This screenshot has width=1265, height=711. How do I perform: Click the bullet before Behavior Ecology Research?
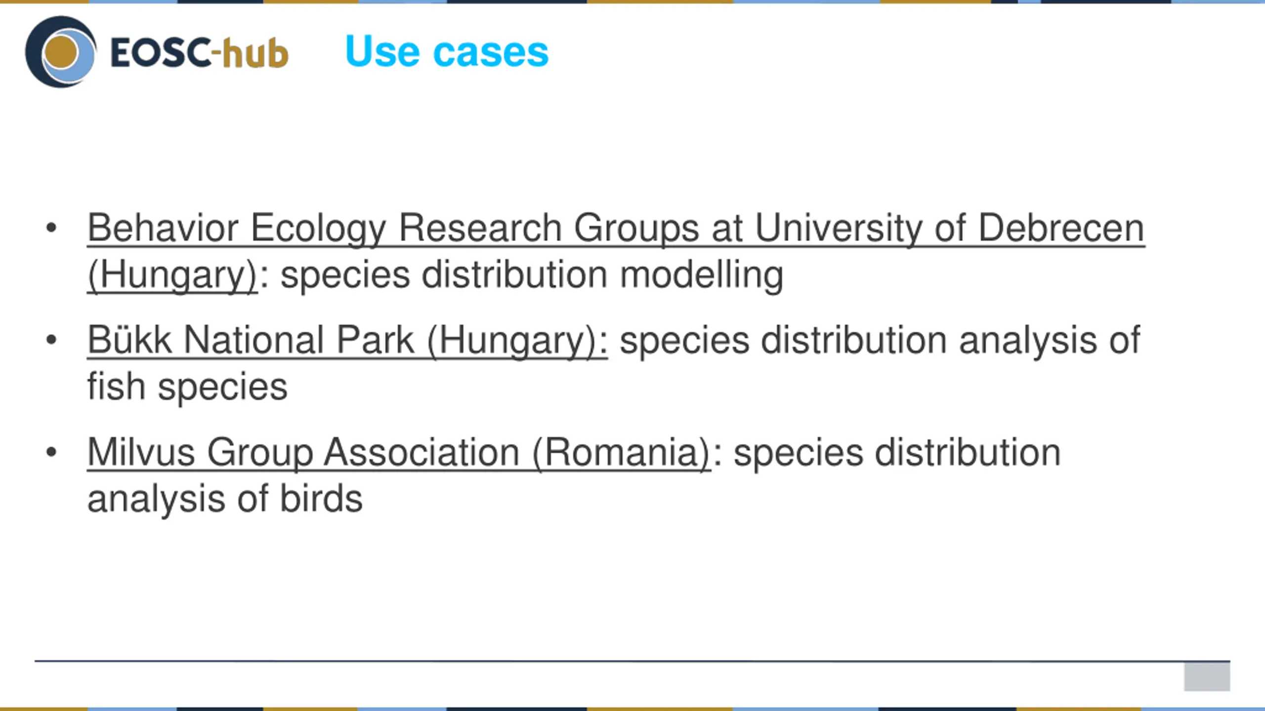pos(51,228)
